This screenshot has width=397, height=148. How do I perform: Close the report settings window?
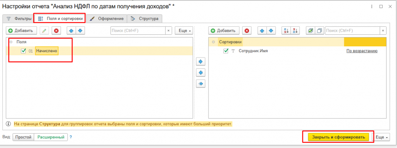point(390,7)
